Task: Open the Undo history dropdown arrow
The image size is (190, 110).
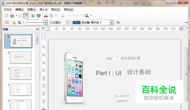Action: [73, 16]
